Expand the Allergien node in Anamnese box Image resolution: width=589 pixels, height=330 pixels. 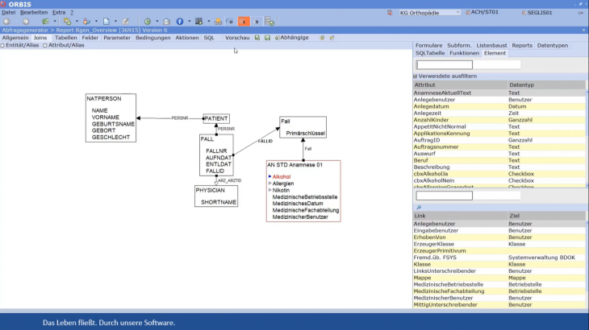(269, 184)
